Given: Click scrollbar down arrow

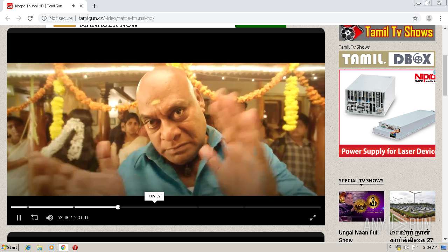Looking at the screenshot, I should (445, 239).
